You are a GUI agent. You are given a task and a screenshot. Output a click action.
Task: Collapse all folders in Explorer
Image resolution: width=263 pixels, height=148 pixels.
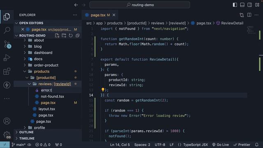tap(77, 35)
